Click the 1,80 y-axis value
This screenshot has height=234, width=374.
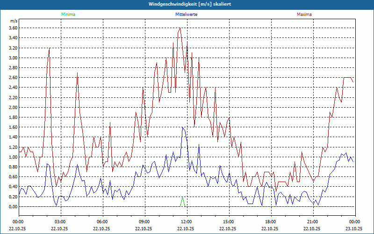coord(13,117)
